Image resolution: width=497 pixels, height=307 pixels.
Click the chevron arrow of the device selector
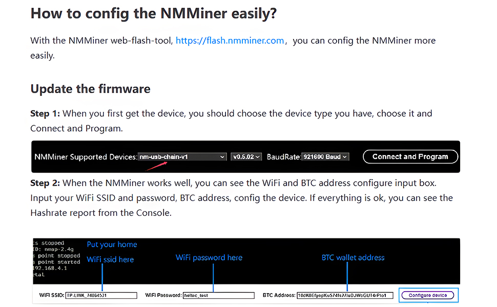222,157
